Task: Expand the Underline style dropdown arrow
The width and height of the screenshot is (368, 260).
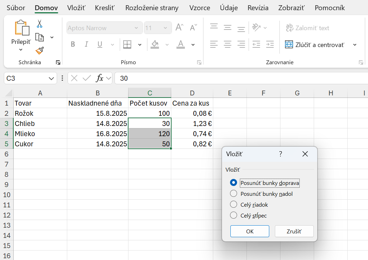Action: coord(112,45)
